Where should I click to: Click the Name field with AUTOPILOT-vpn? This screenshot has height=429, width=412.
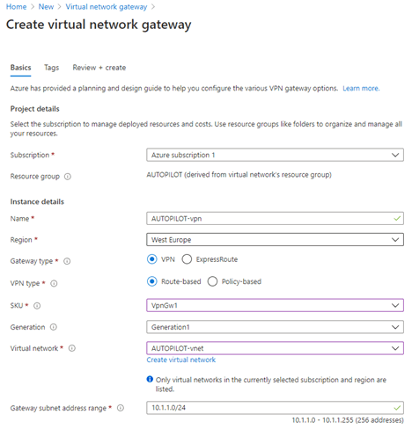[x=275, y=219]
